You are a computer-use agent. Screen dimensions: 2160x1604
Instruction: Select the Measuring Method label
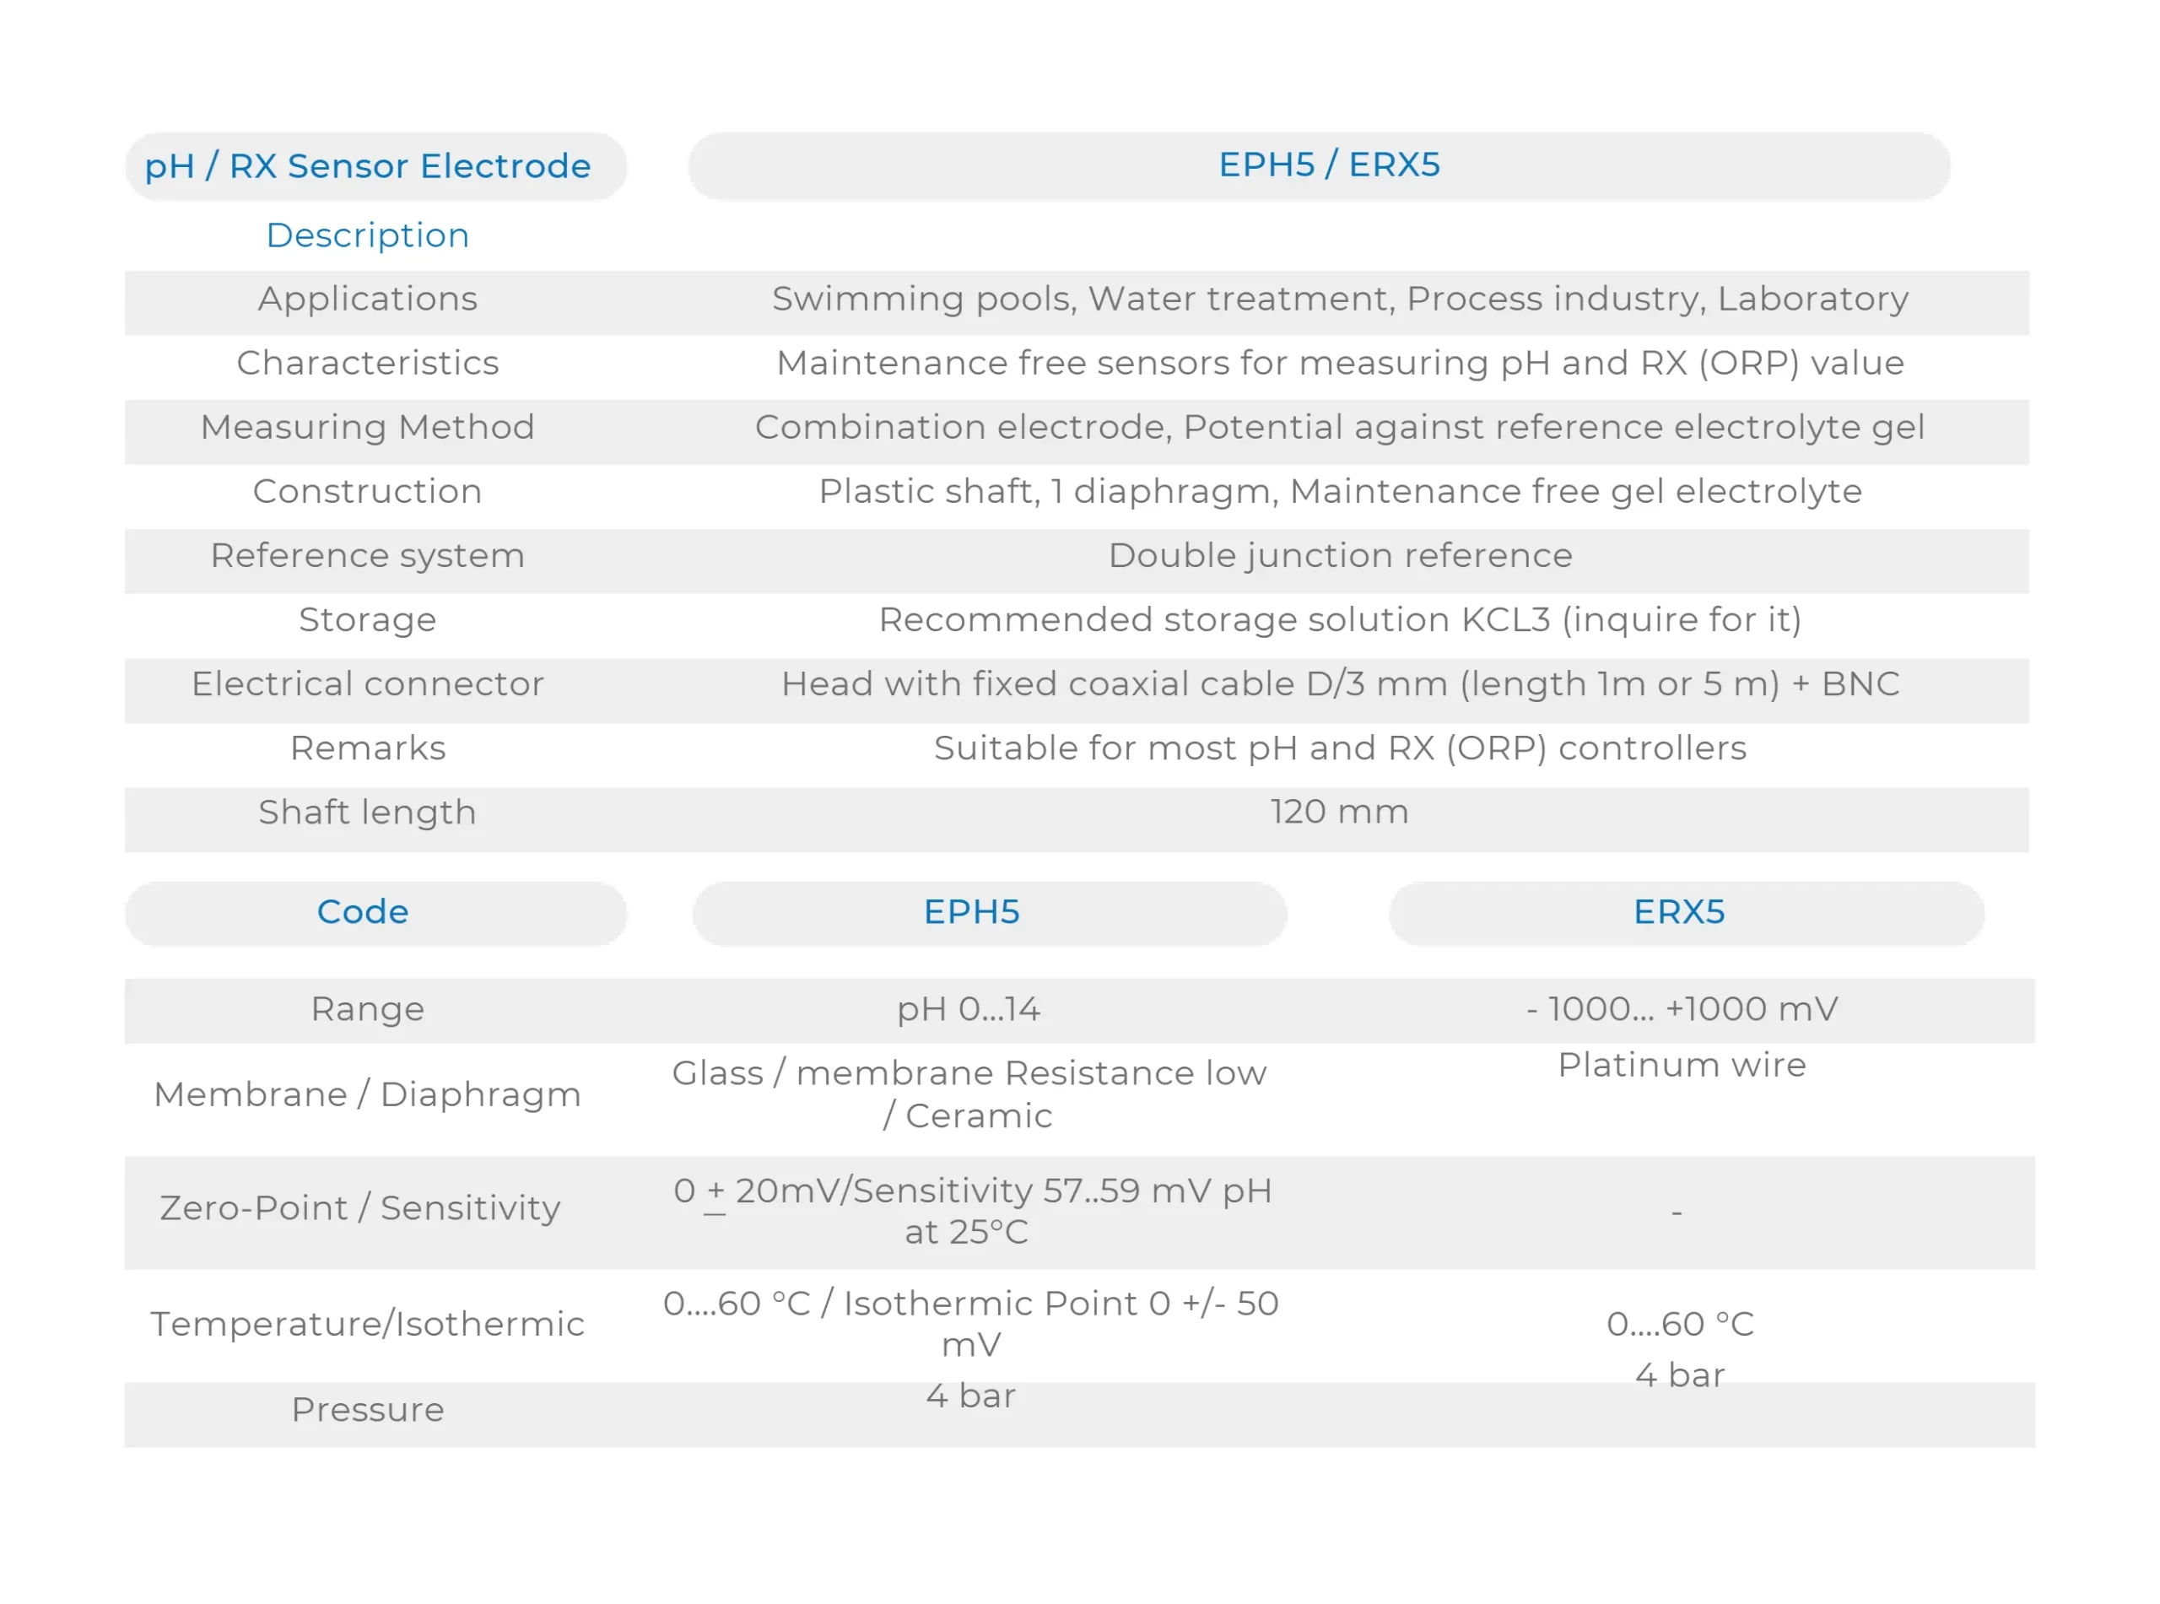[367, 427]
